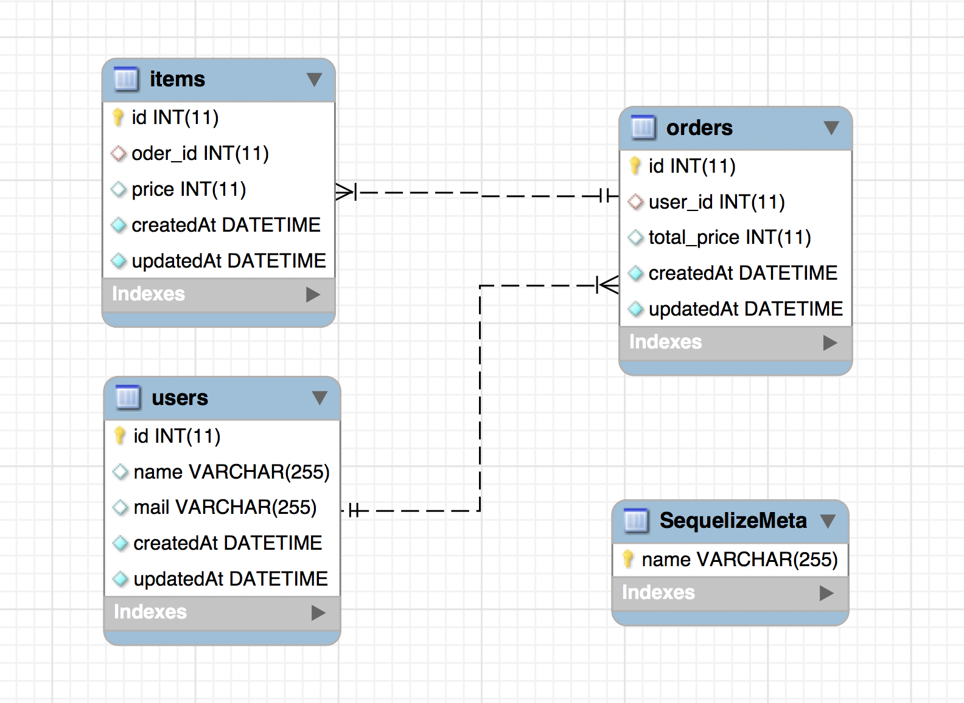The height and width of the screenshot is (703, 964).
Task: Expand Indexes section of SequelizeMeta table
Action: (826, 593)
